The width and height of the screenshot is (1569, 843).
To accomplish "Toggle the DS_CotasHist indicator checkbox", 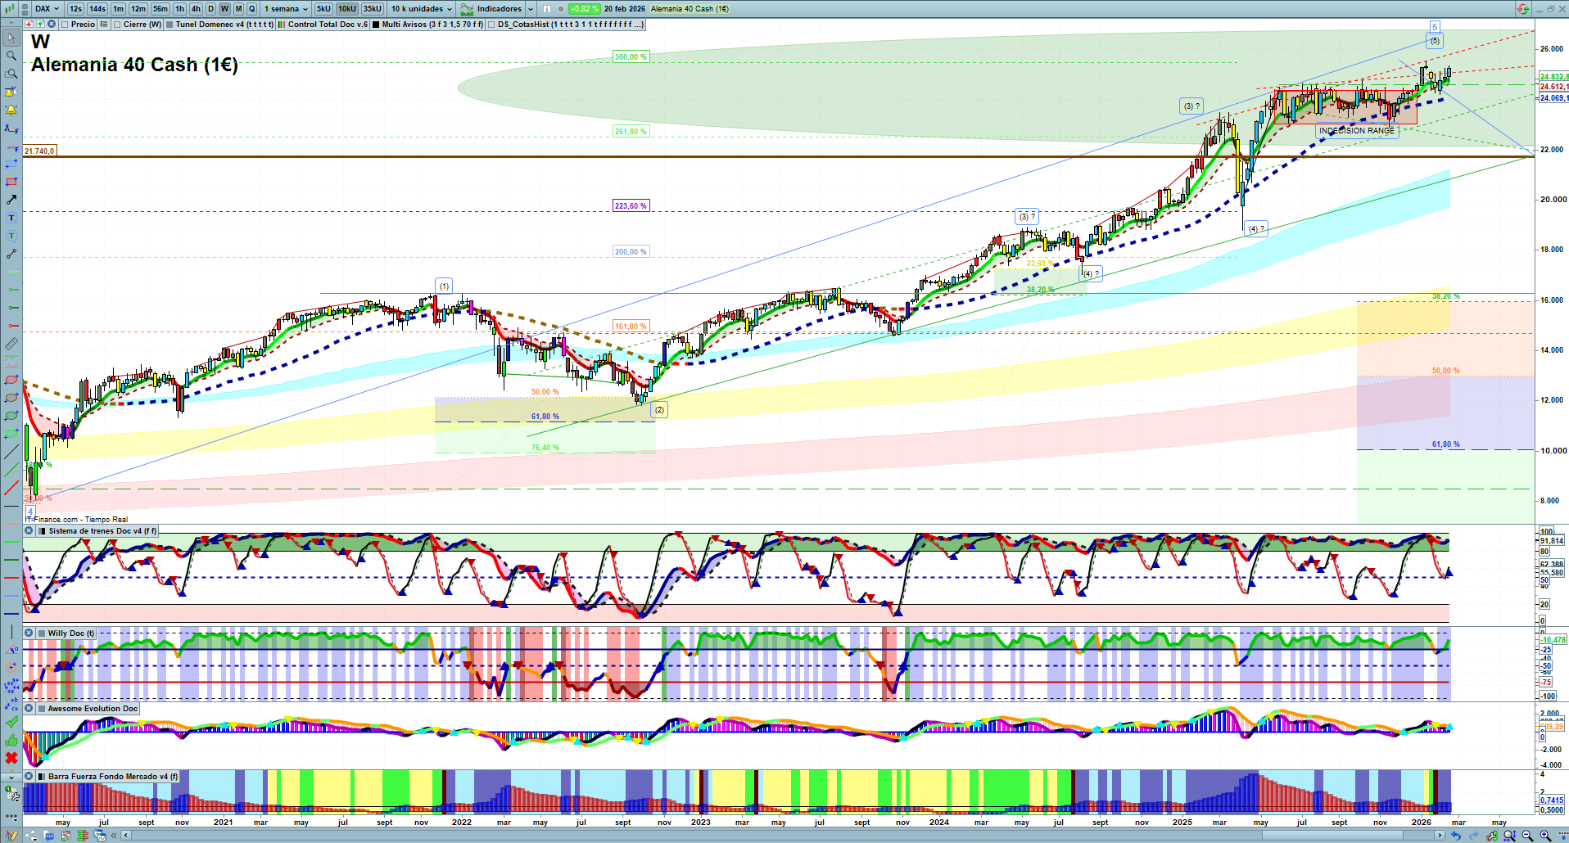I will tap(491, 25).
